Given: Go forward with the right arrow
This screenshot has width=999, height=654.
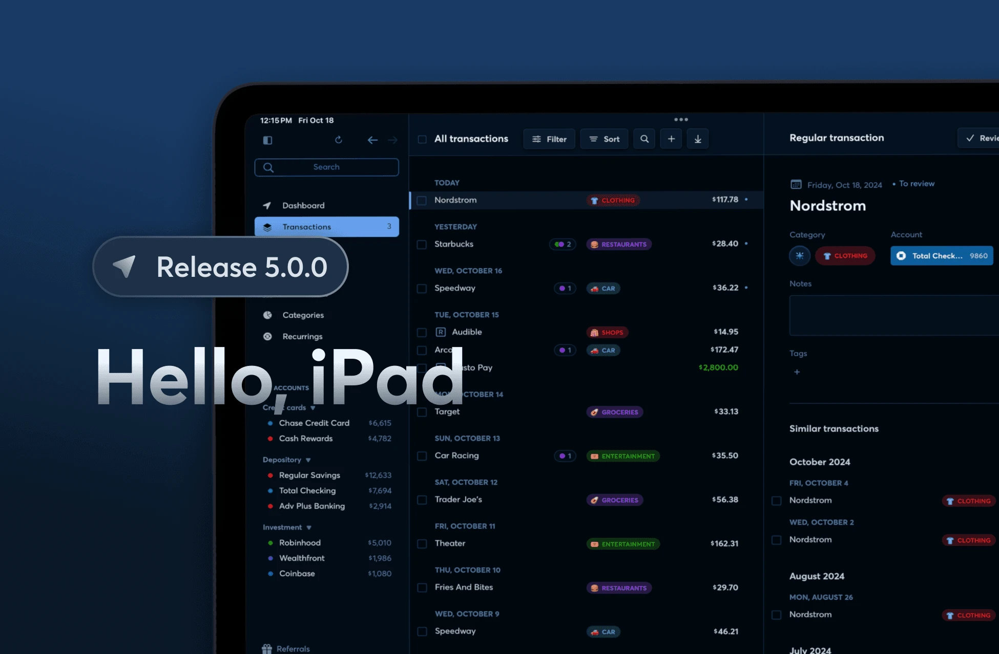Looking at the screenshot, I should 393,140.
